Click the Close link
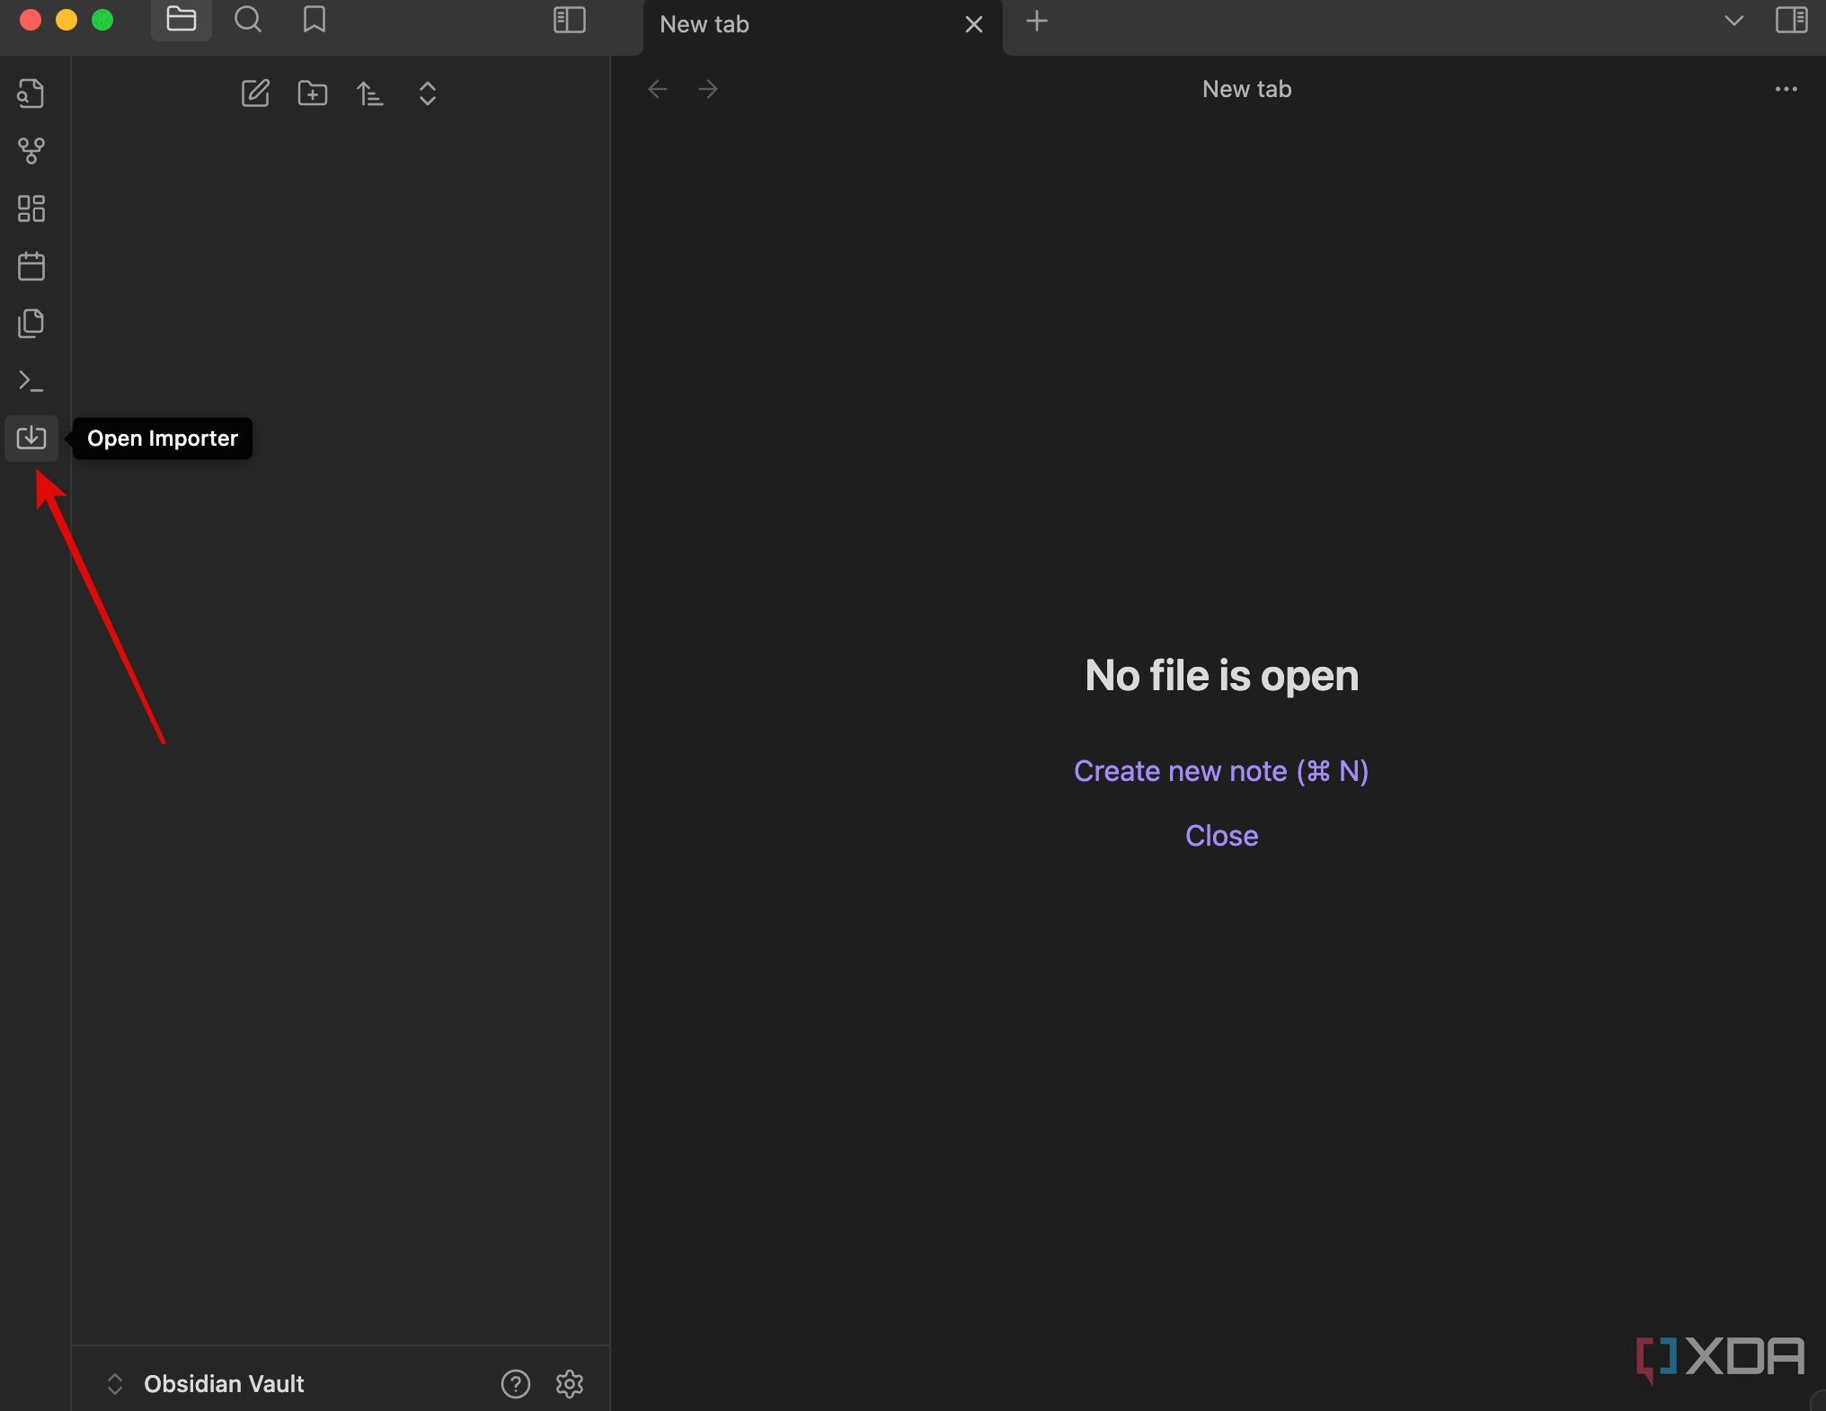This screenshot has width=1826, height=1411. [1221, 836]
